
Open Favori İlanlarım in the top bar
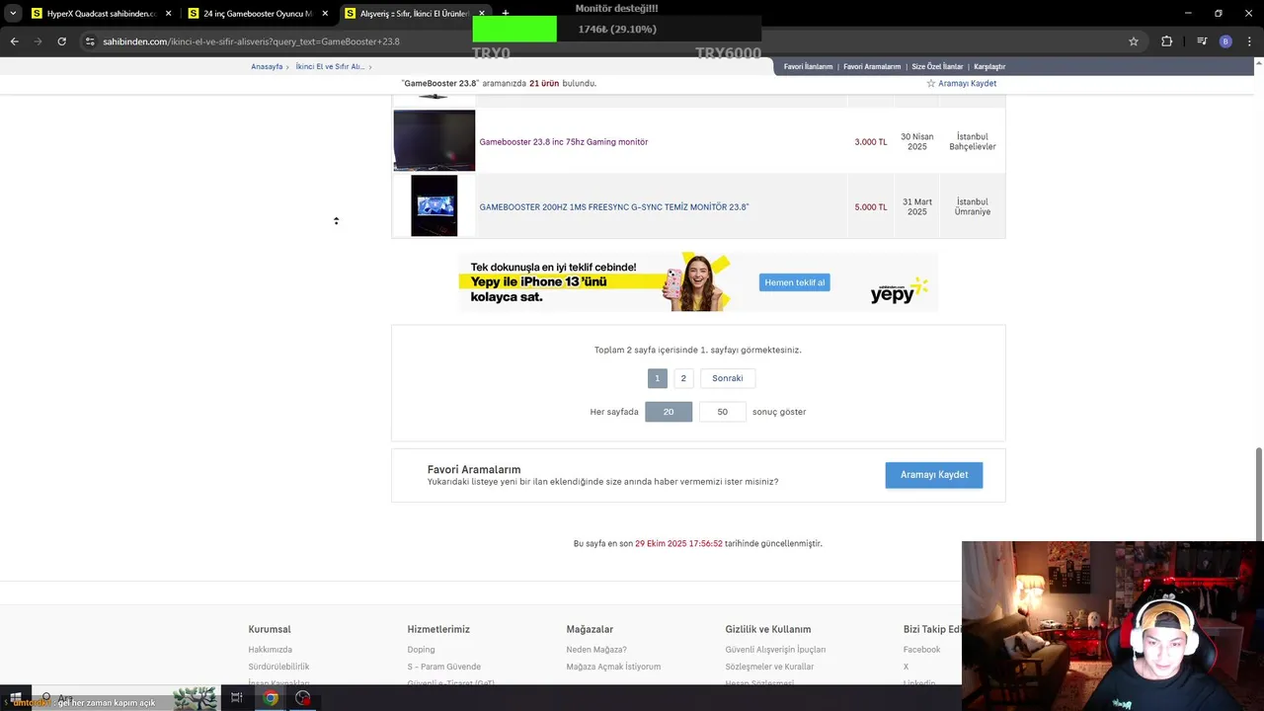(x=808, y=66)
